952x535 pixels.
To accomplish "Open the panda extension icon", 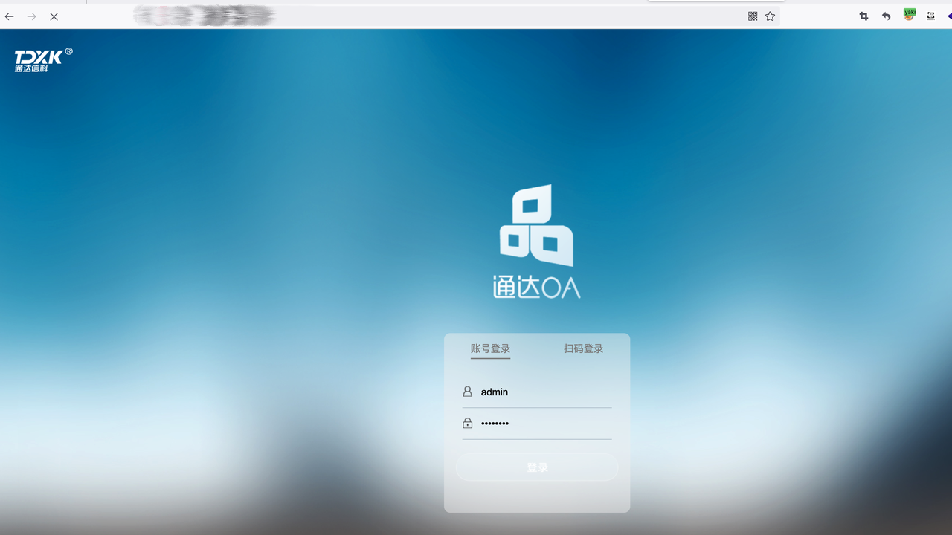I will pyautogui.click(x=930, y=16).
